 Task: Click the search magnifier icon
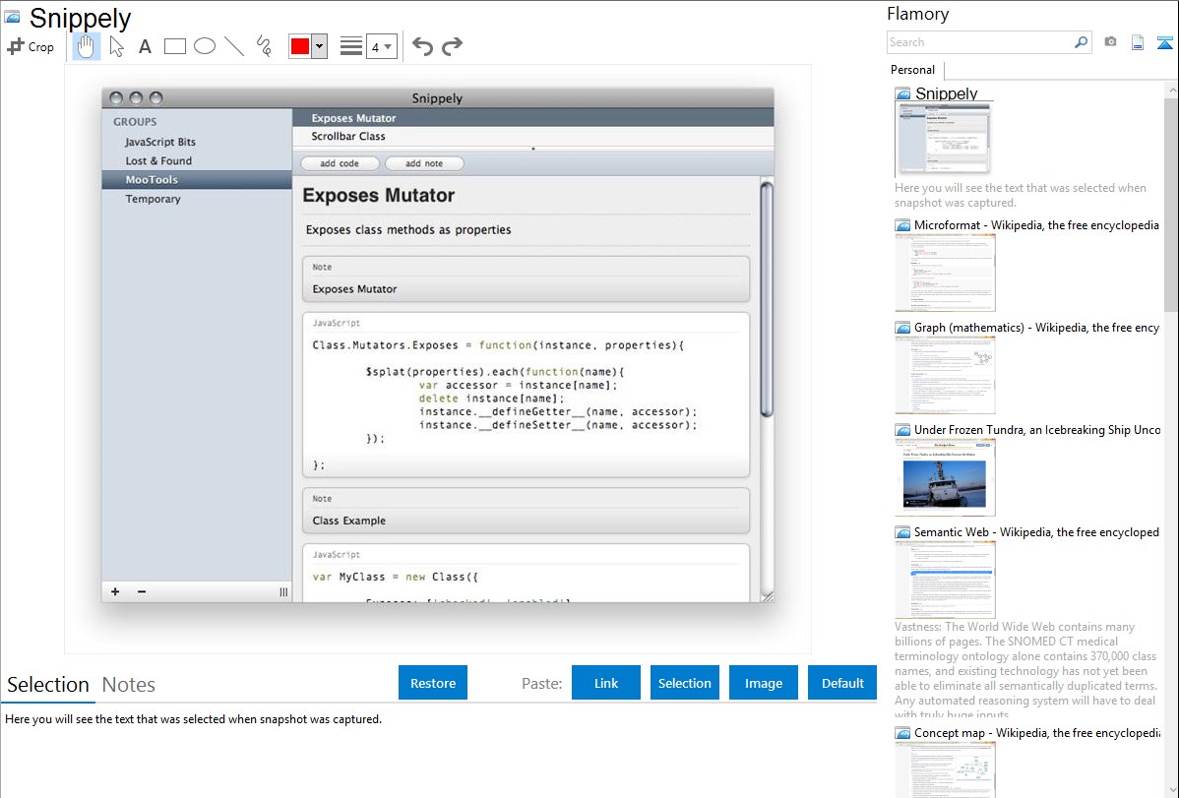tap(1082, 42)
